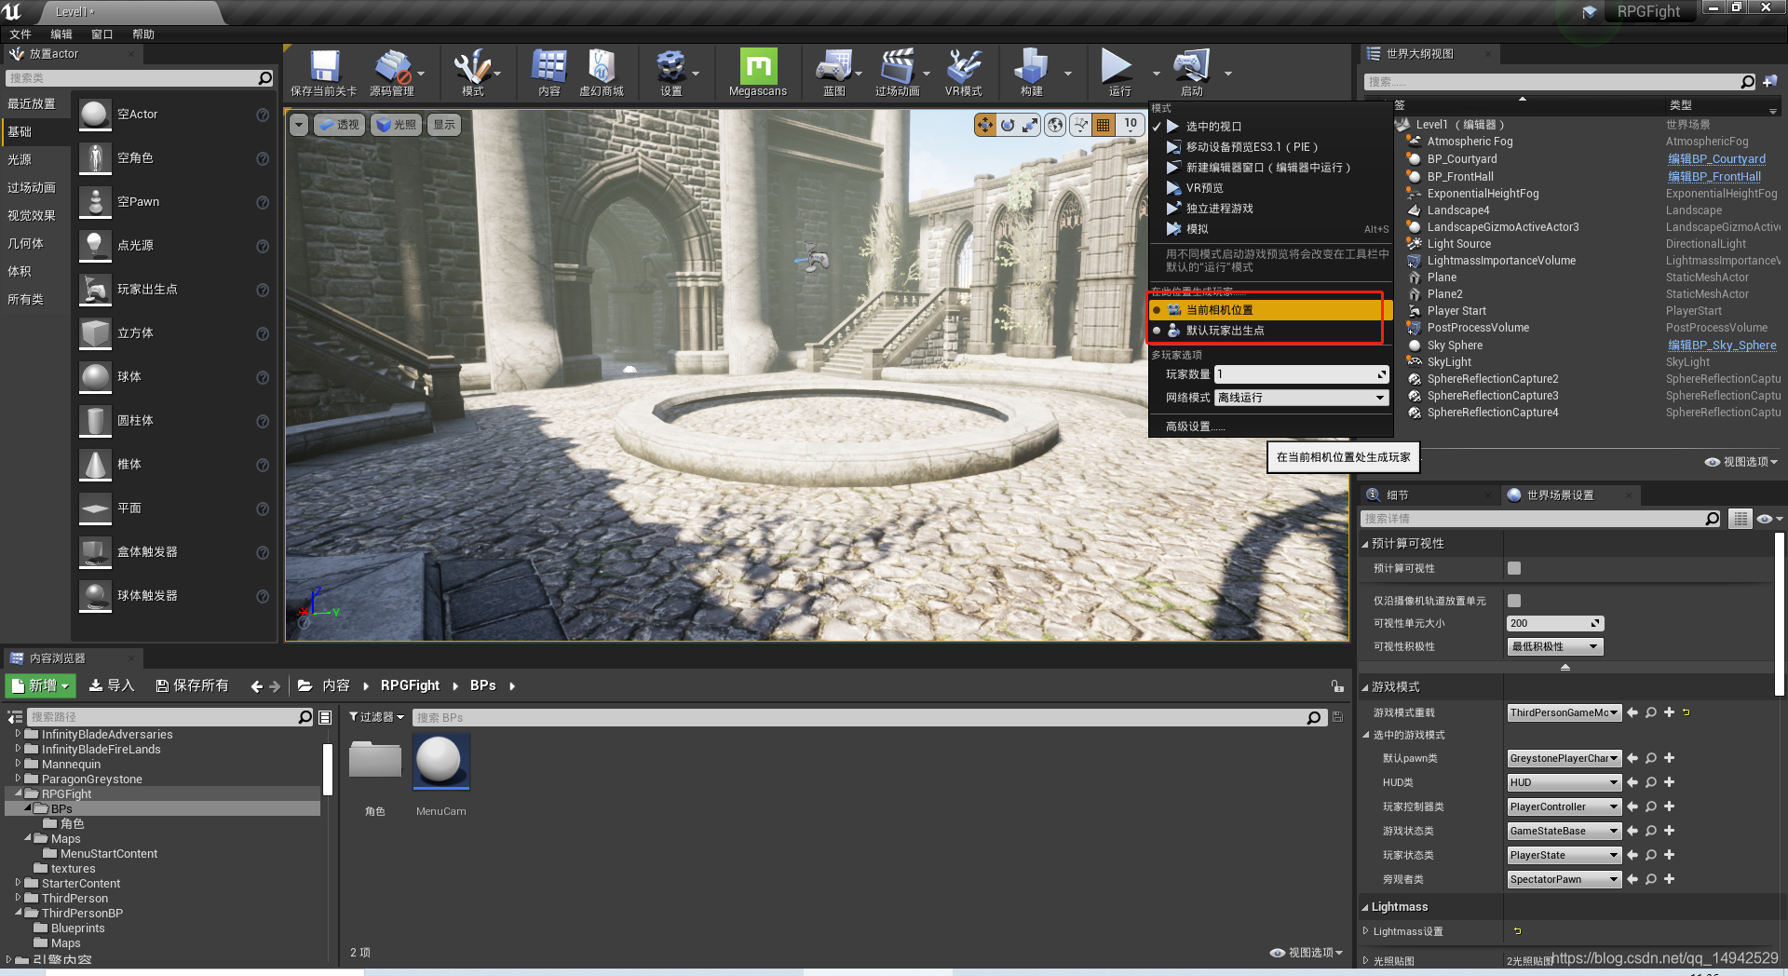The image size is (1788, 976).
Task: Select Player Start in World Outliner
Action: pos(1456,311)
